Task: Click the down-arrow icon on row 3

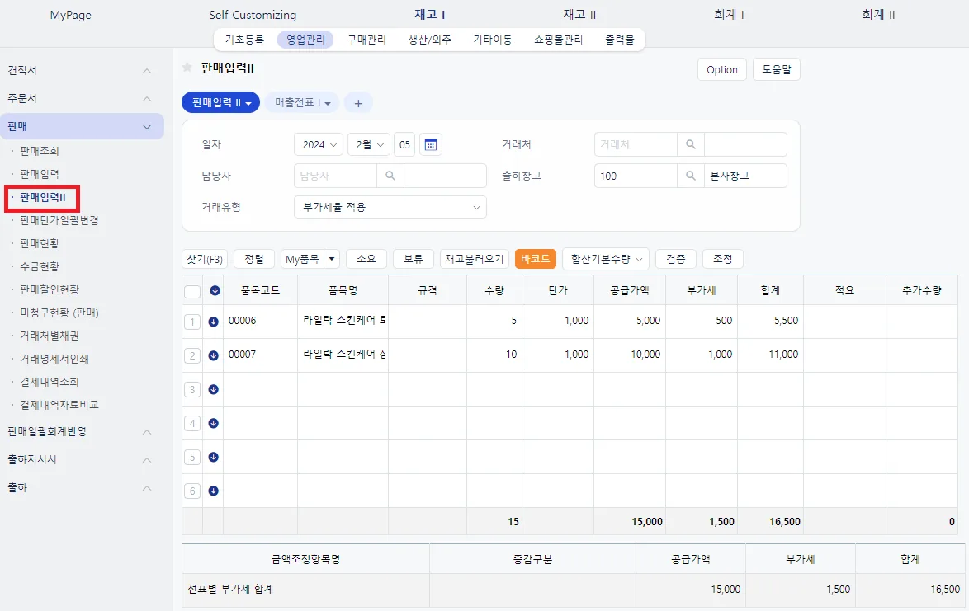Action: (213, 389)
